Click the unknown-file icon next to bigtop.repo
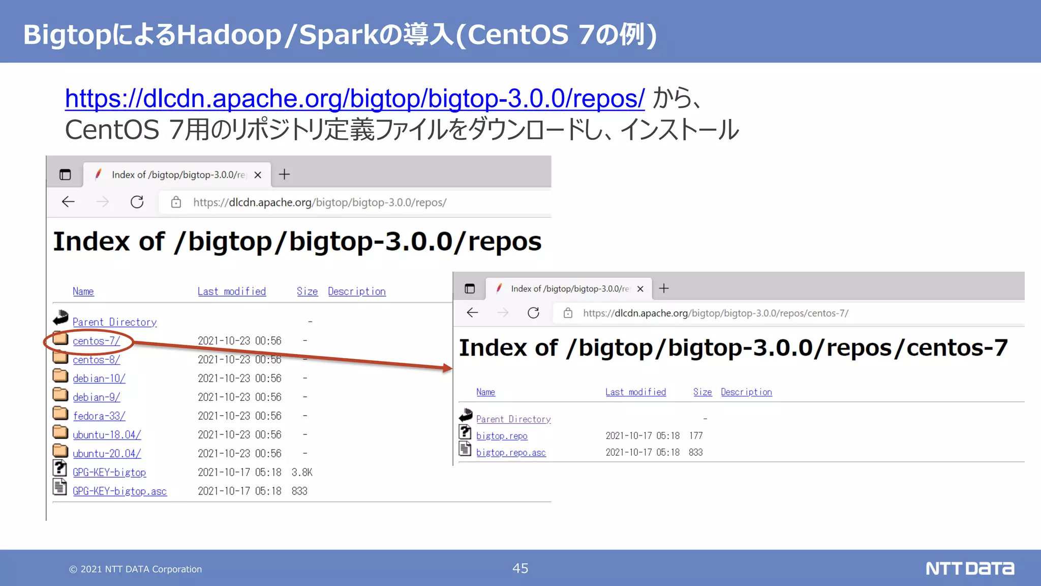This screenshot has height=586, width=1041. (465, 432)
